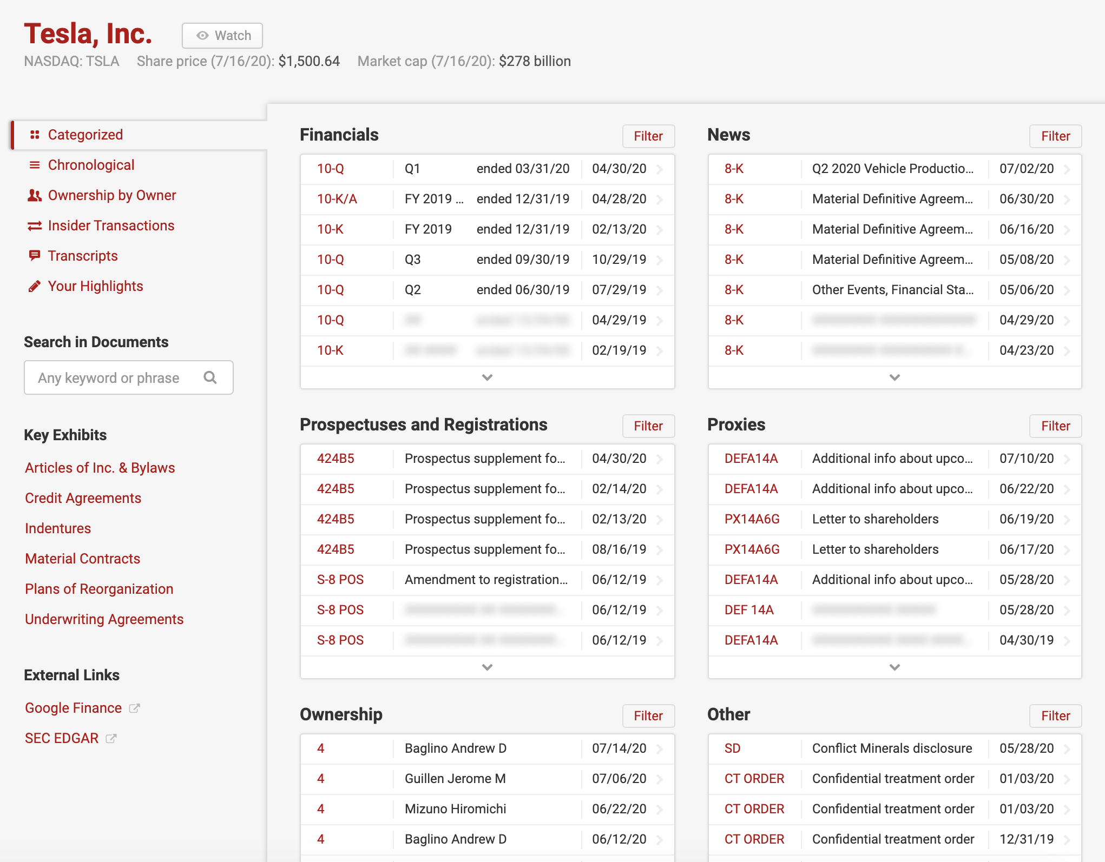The width and height of the screenshot is (1105, 862).
Task: Open Material Contracts exhibits
Action: pyautogui.click(x=83, y=559)
